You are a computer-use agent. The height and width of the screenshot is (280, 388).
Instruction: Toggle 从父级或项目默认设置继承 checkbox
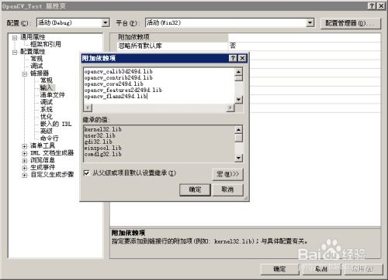(87, 173)
